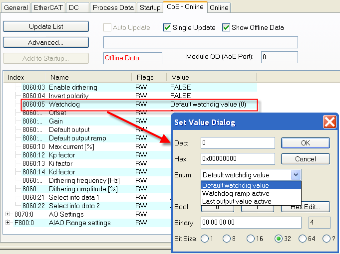The image size is (340, 254).
Task: Expand the 8070:0 AO Settings node
Action: [x=8, y=214]
